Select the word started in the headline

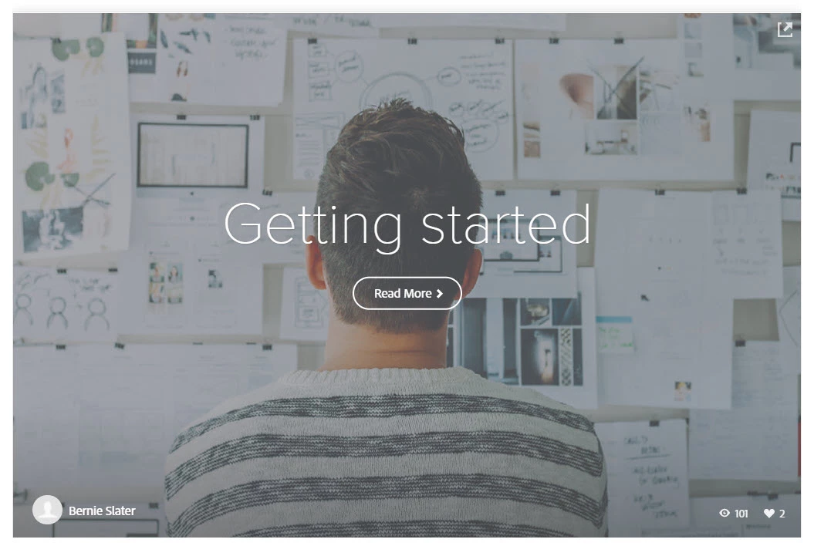tap(505, 224)
